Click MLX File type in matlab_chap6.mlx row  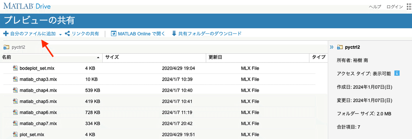click(x=250, y=112)
